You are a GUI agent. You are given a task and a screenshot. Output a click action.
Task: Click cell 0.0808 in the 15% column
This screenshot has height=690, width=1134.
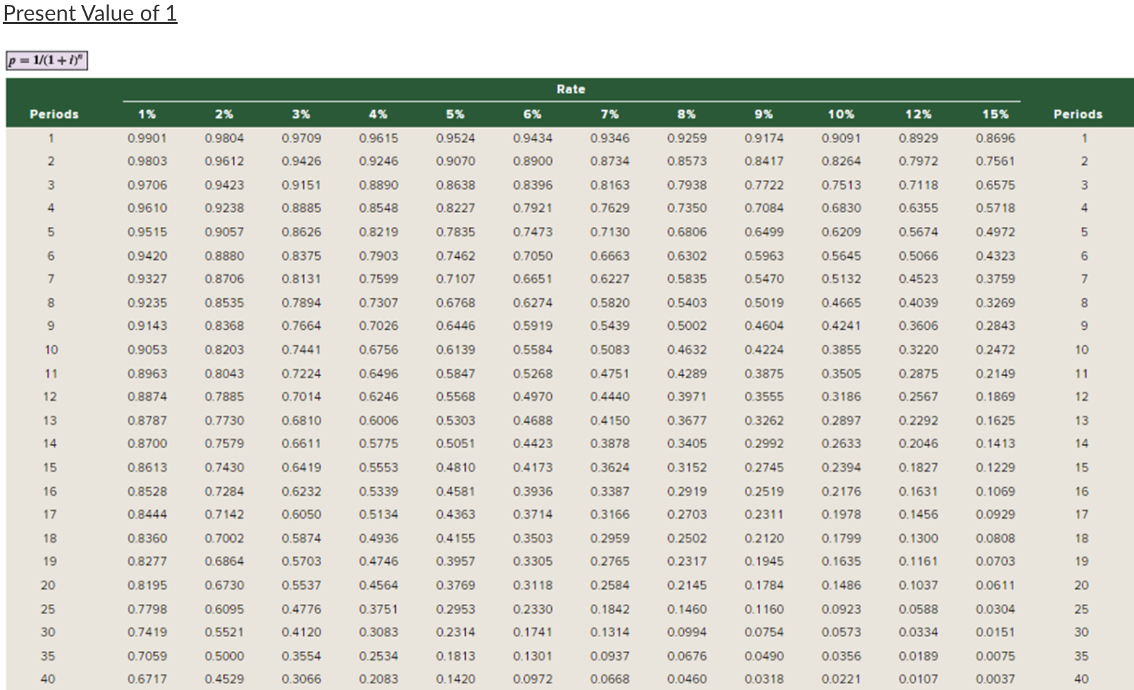tap(995, 538)
